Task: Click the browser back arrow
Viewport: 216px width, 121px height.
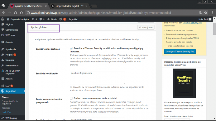Action: pos(4,13)
